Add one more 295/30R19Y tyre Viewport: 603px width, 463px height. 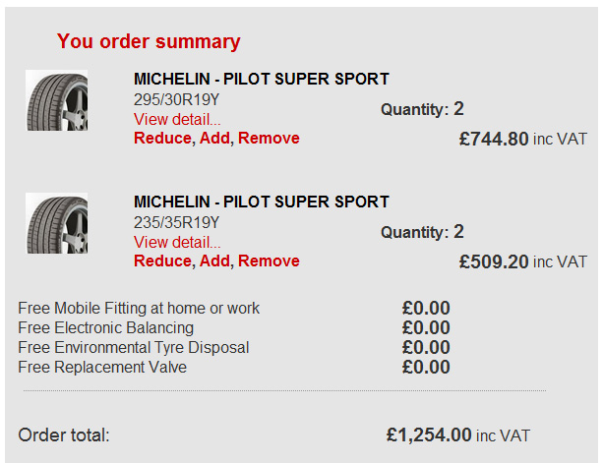tap(214, 138)
